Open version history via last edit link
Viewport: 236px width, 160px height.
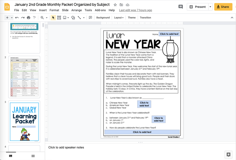coord(135,10)
